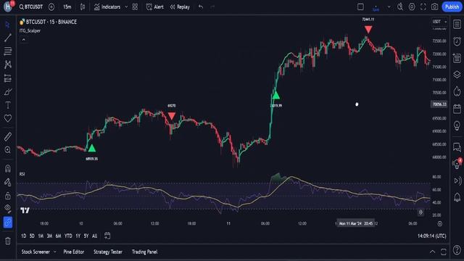Open the 15m interval selector
This screenshot has width=464, height=261.
pyautogui.click(x=67, y=7)
